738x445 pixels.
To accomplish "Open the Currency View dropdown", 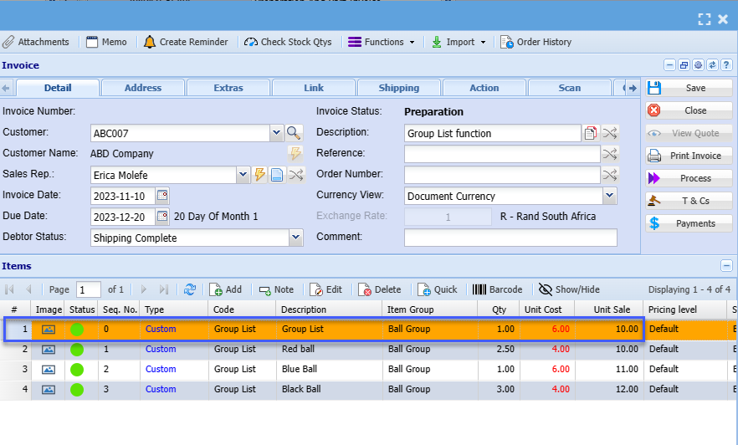I will click(609, 196).
